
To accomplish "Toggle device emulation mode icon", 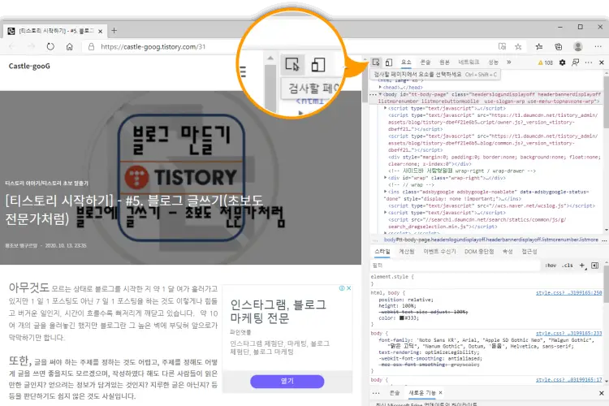I will pos(389,63).
